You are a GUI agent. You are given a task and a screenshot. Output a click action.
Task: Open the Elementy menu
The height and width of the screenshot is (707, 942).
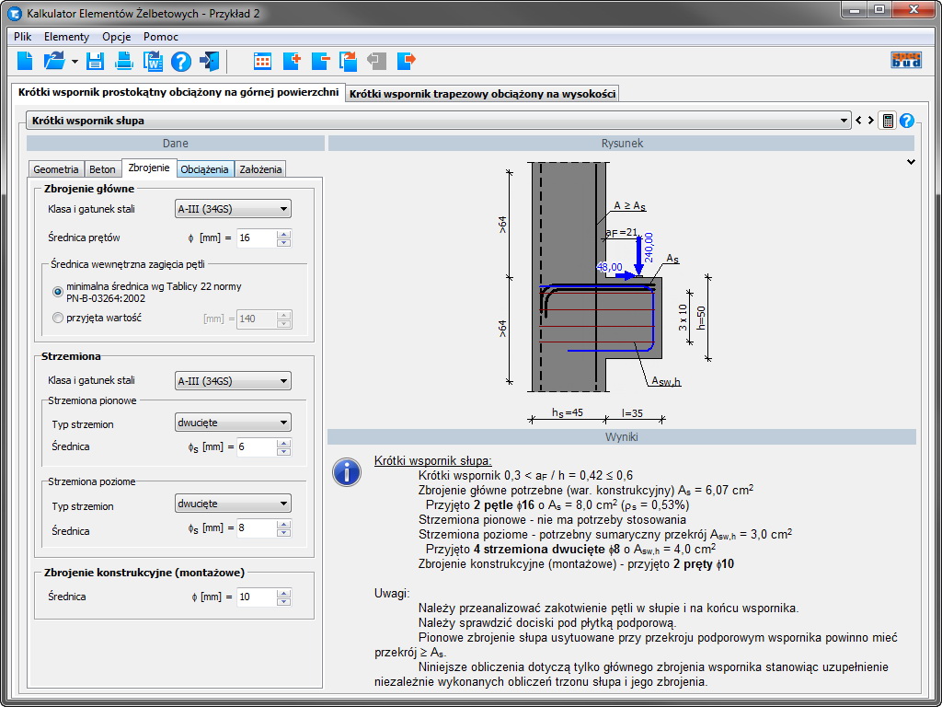pos(66,37)
